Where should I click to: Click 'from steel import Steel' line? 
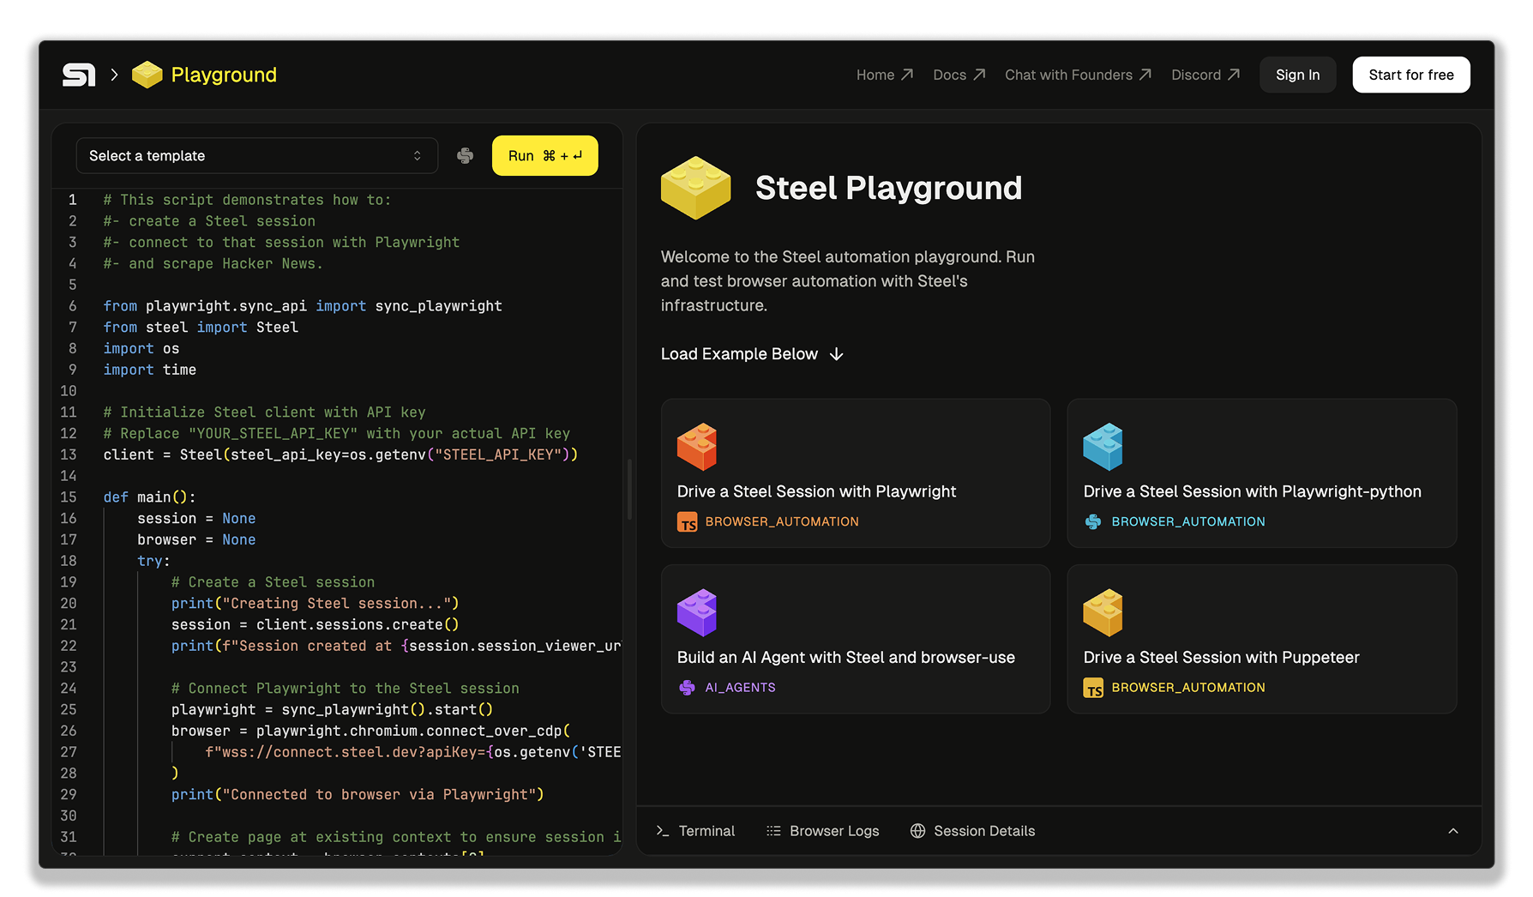tap(201, 328)
